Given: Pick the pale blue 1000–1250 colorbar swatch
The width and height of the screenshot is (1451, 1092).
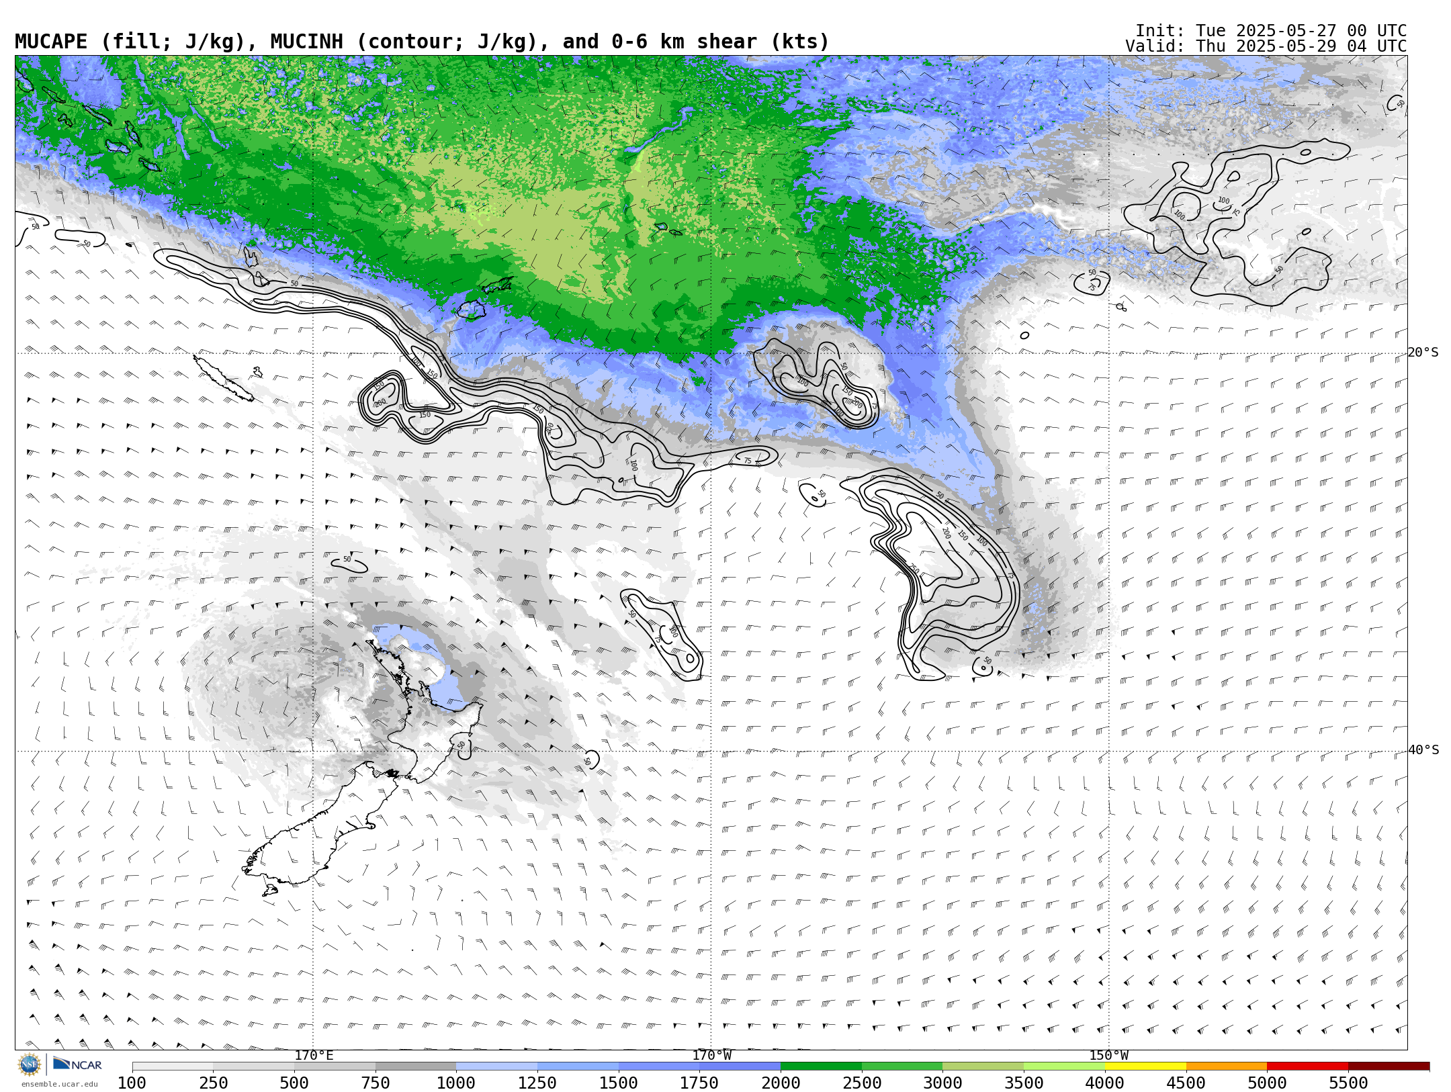Looking at the screenshot, I should [x=496, y=1066].
